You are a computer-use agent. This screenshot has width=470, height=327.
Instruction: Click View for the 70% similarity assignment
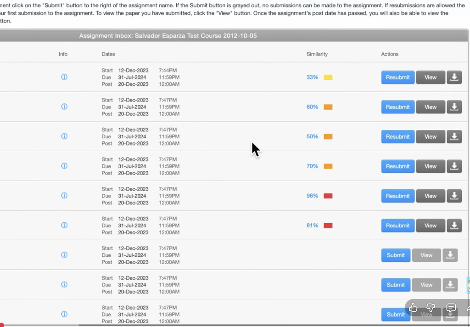click(x=431, y=166)
